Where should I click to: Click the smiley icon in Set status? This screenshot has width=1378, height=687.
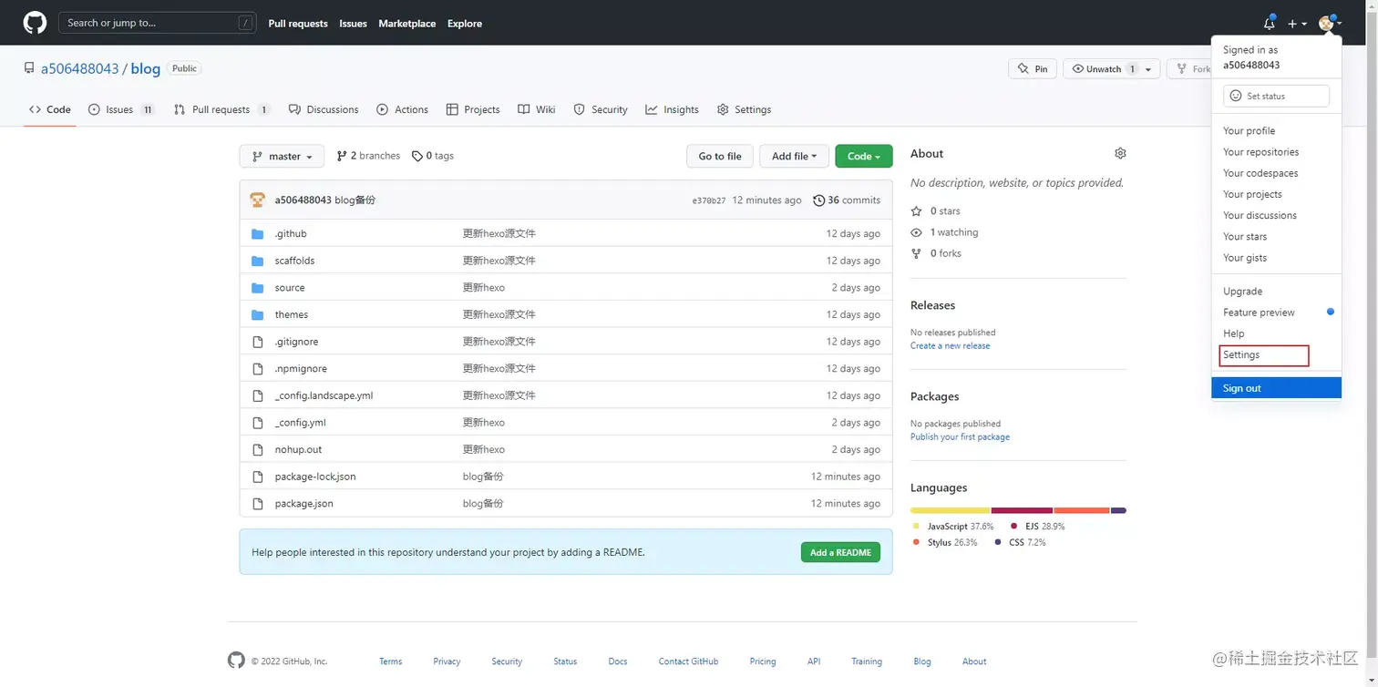pos(1236,96)
